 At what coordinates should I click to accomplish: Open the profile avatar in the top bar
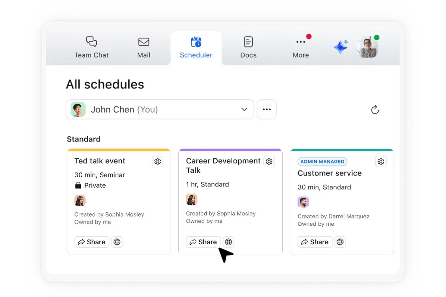click(367, 47)
